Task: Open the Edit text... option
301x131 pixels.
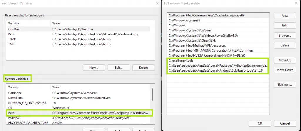Action: pos(285,85)
